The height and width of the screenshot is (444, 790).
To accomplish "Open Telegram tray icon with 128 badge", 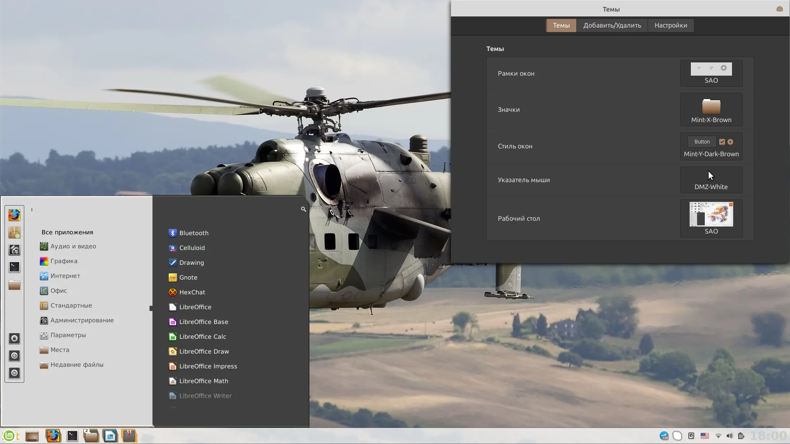I will [664, 436].
